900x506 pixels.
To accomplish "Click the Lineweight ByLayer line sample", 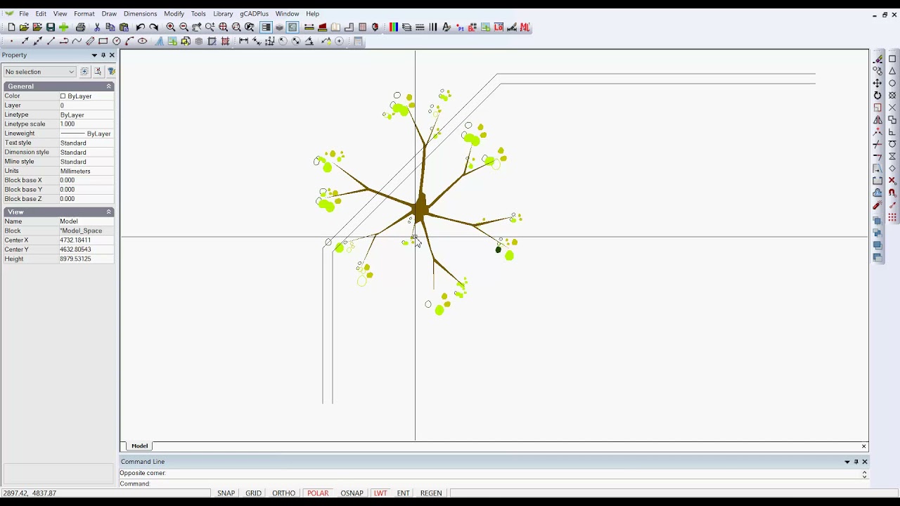I will pyautogui.click(x=72, y=134).
